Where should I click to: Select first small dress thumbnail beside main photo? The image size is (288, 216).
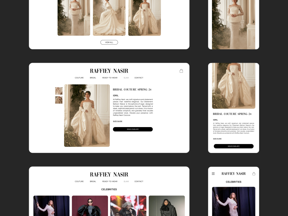59,91
